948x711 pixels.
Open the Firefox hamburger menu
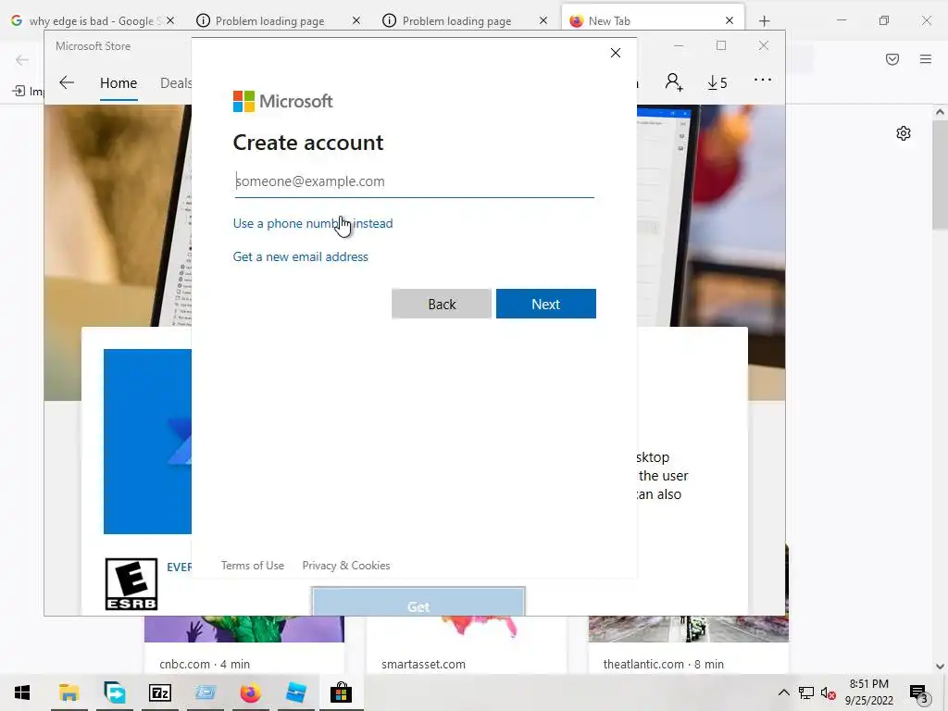926,59
